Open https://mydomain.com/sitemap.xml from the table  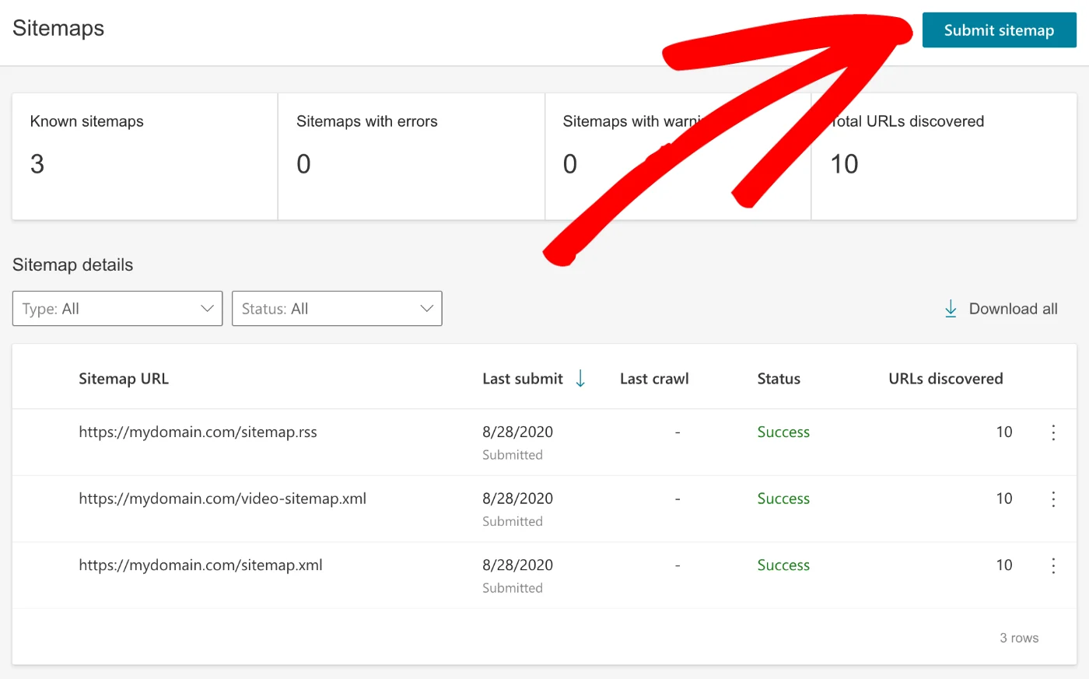[201, 565]
